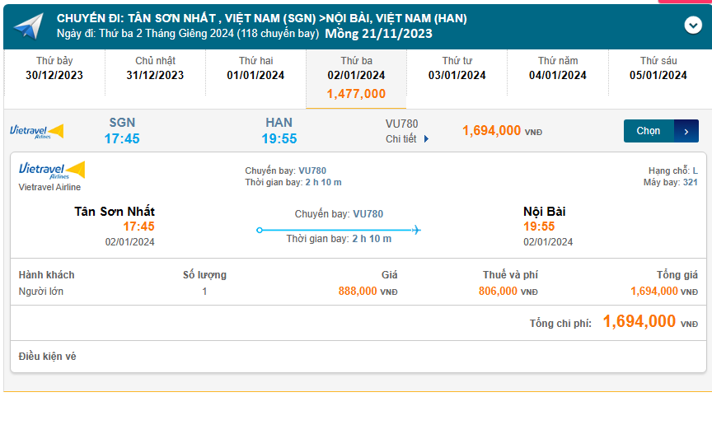The width and height of the screenshot is (712, 425).
Task: Open Thứ năm 04/01/2024 date tab
Action: 558,68
